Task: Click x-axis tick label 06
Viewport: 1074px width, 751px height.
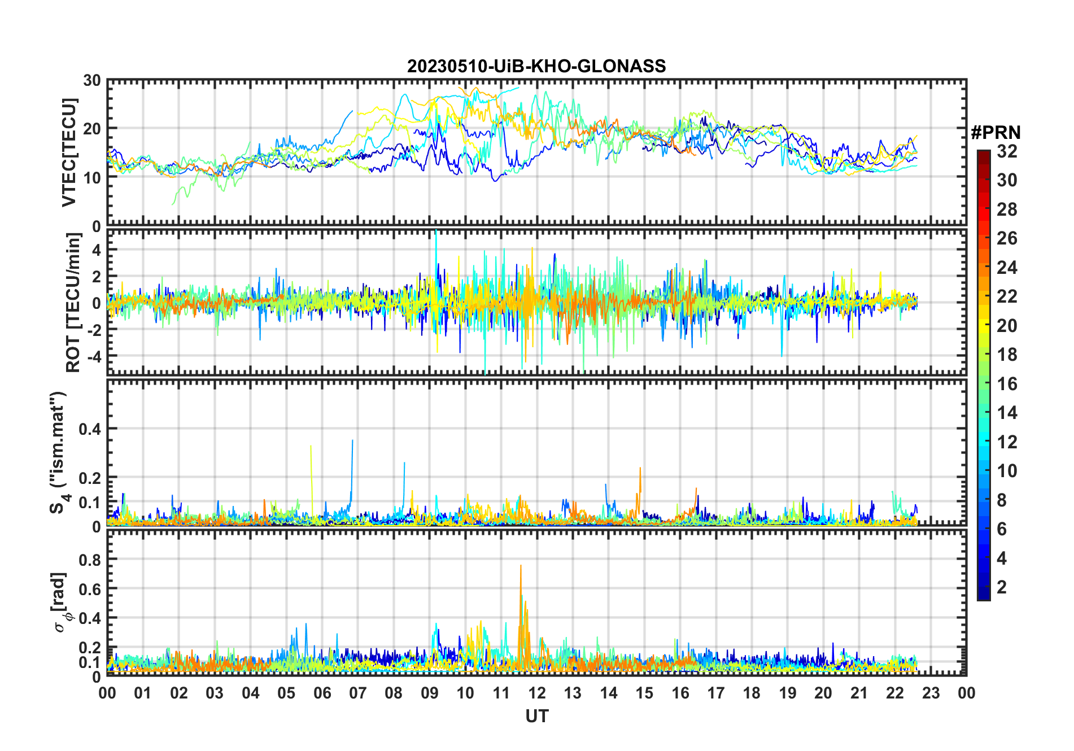Action: (322, 693)
